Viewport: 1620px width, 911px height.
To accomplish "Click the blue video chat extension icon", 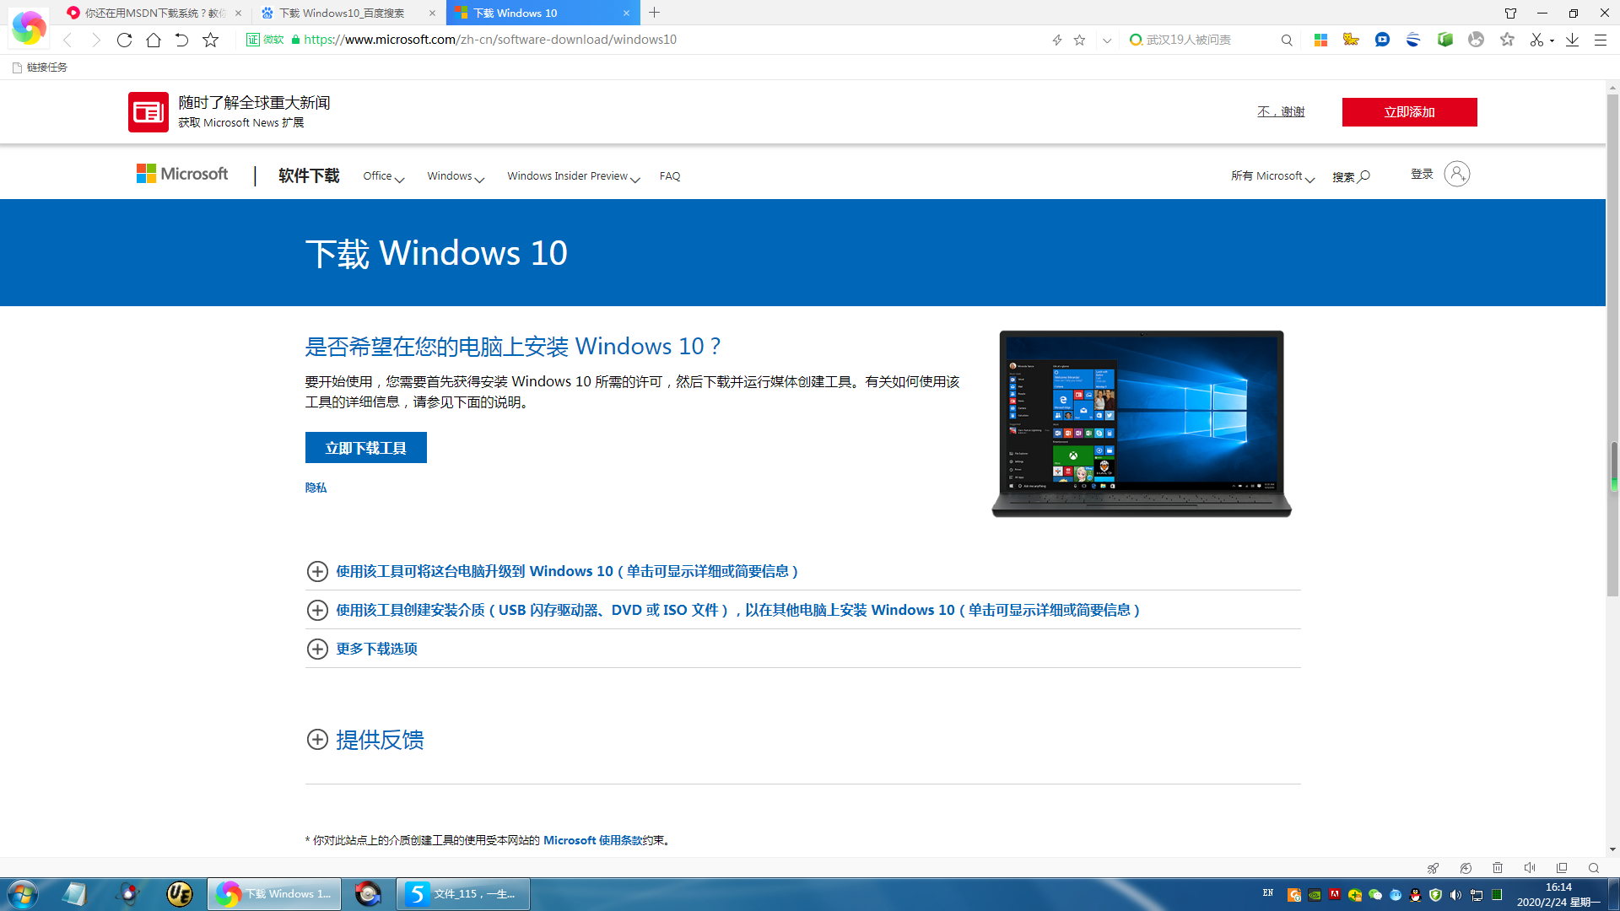I will pyautogui.click(x=1382, y=40).
